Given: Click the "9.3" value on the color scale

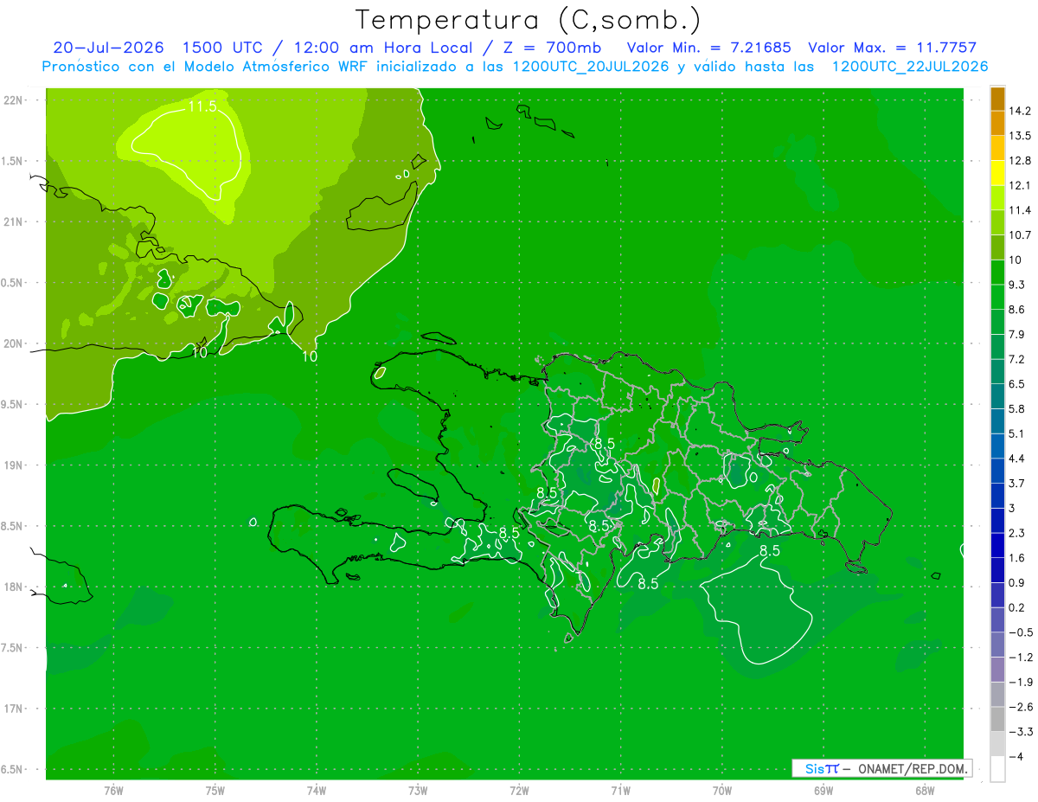Looking at the screenshot, I should pos(1016,285).
